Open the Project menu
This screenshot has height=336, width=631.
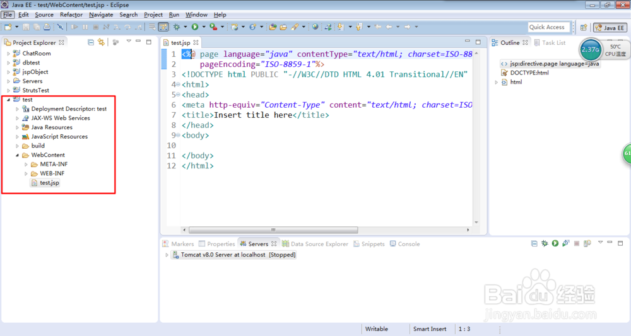(x=153, y=15)
